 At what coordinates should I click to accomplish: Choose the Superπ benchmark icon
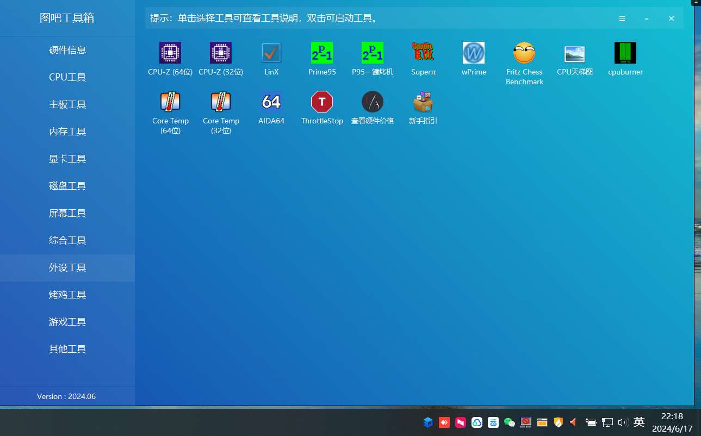click(423, 53)
